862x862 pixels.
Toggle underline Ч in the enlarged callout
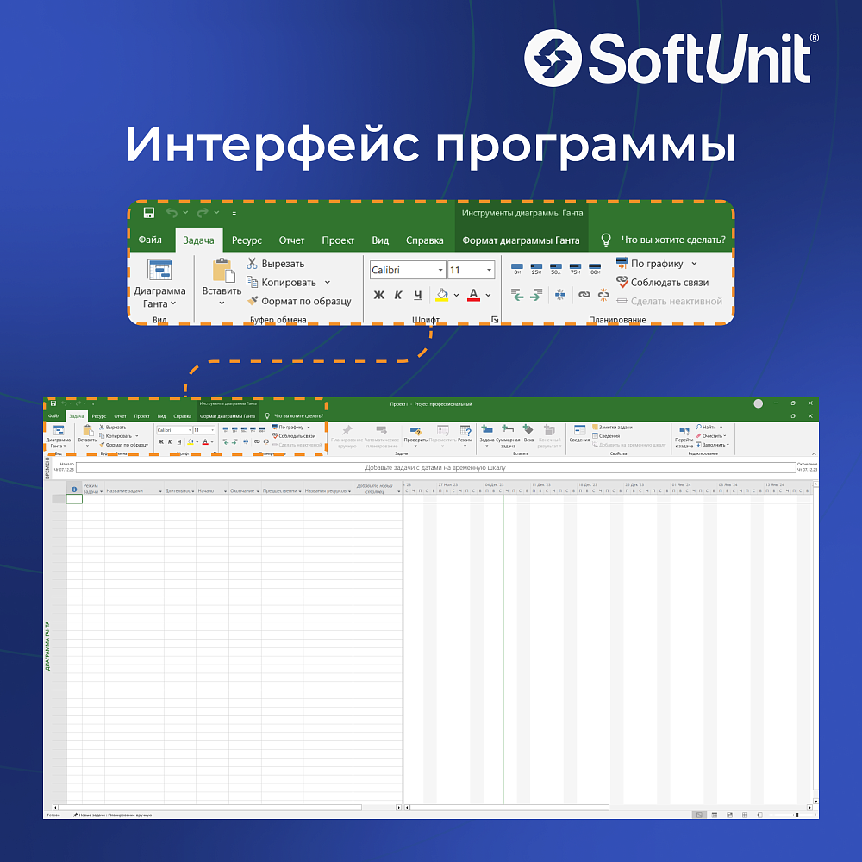click(x=418, y=295)
